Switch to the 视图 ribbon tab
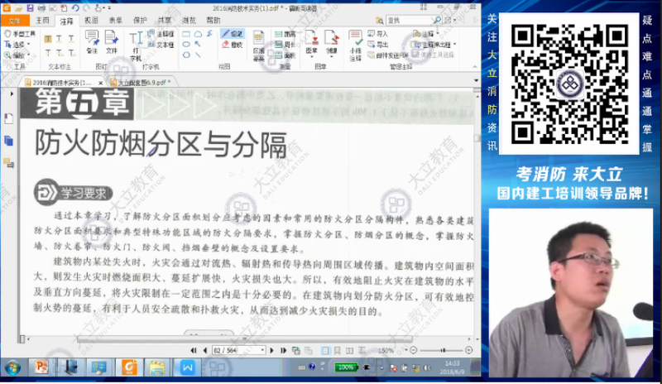This screenshot has height=384, width=662. (92, 19)
